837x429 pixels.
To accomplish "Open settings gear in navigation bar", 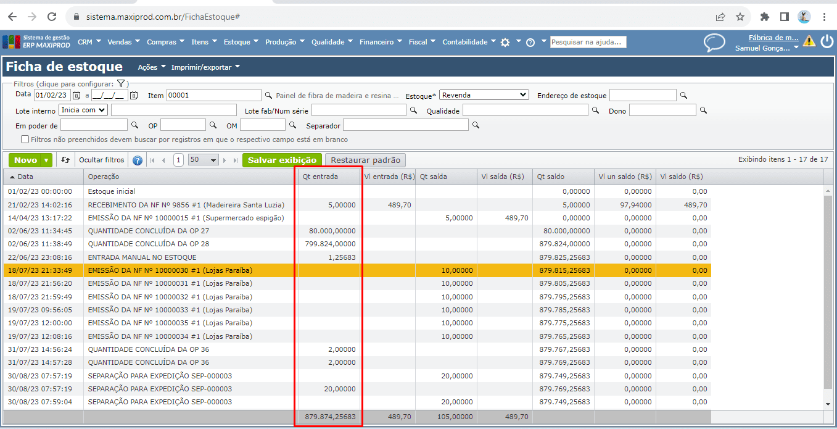I will pyautogui.click(x=505, y=42).
